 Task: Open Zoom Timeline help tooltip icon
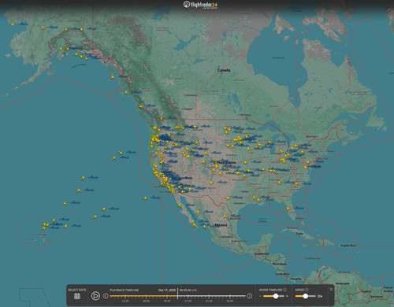284,290
